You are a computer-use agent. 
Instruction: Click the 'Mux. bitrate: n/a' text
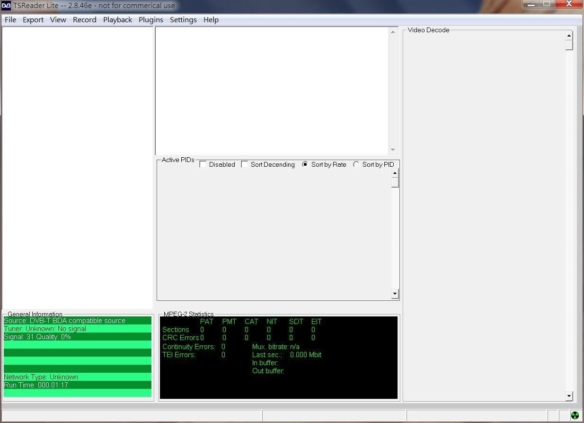275,347
